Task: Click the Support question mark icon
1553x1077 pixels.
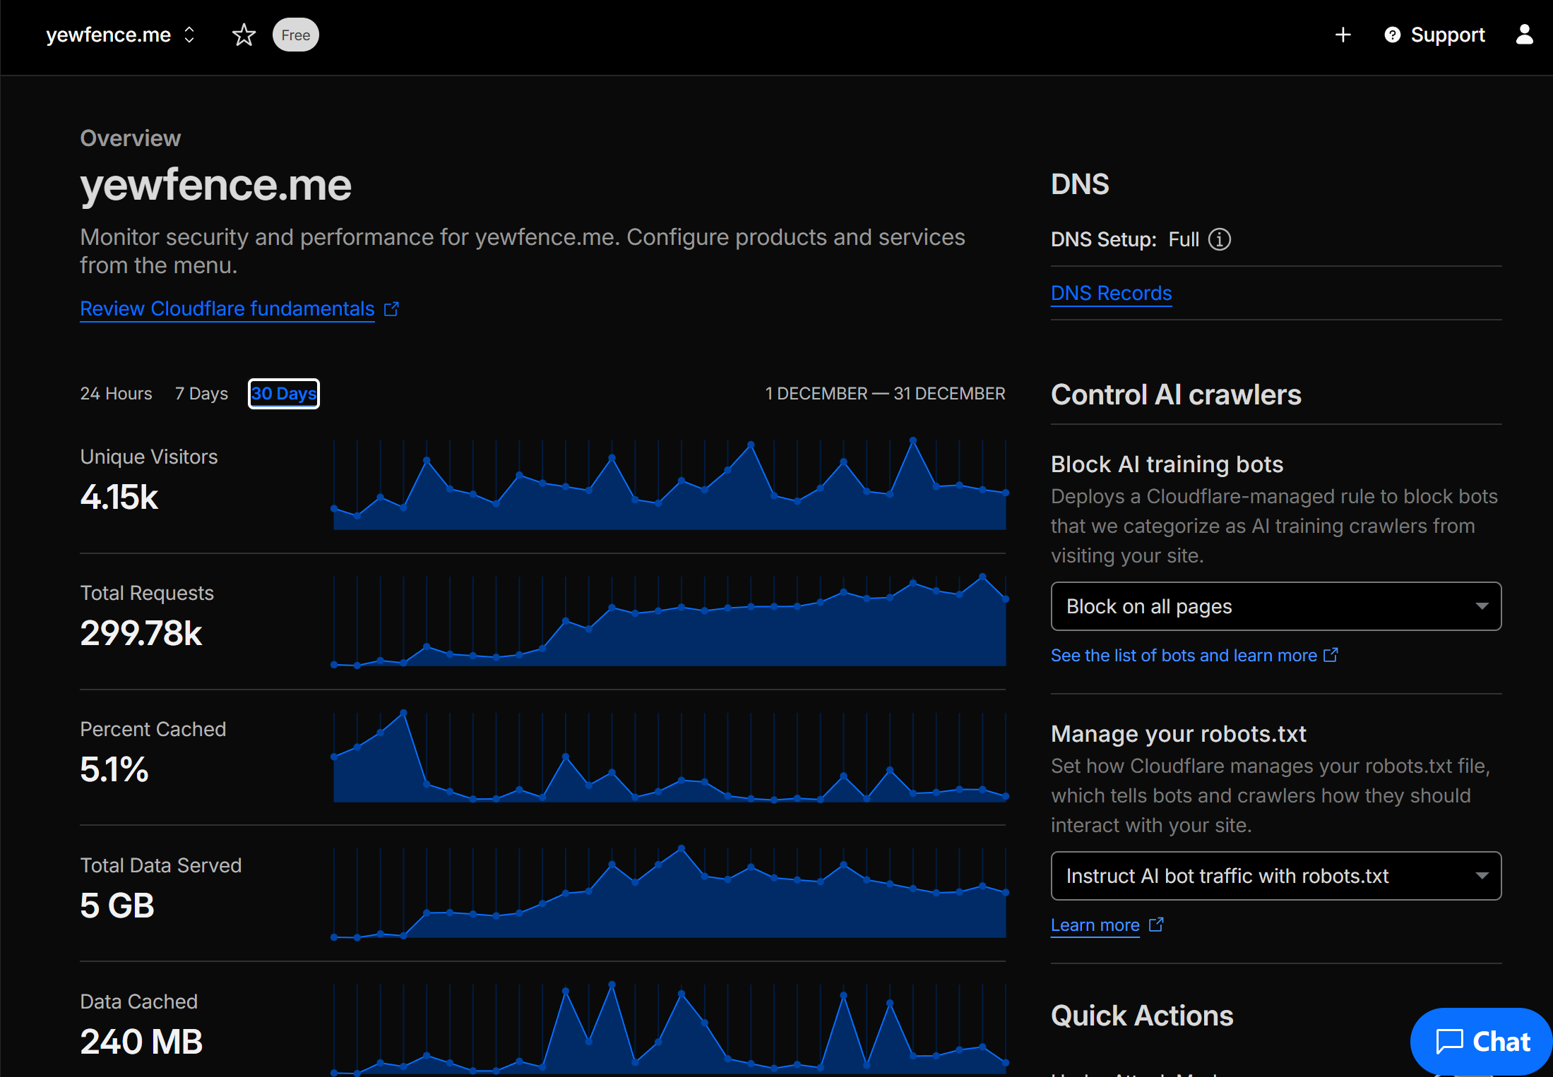Action: coord(1391,35)
